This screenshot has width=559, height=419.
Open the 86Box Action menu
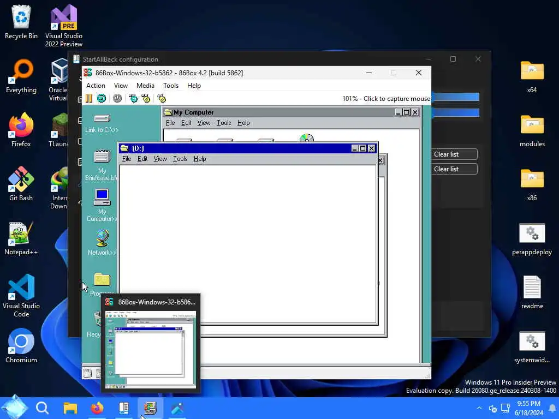click(96, 86)
